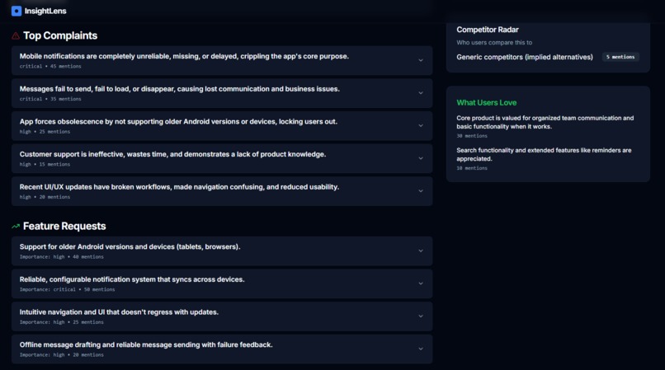The image size is (665, 370).
Task: Click the InsightLens logo icon
Action: (17, 11)
